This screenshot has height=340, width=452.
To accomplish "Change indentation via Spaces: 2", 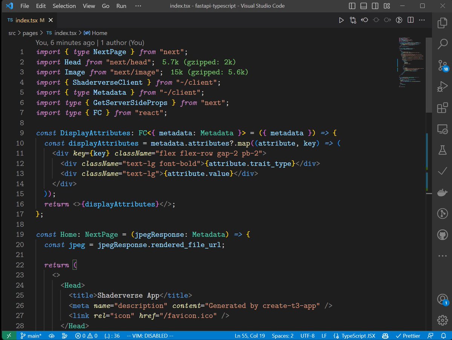I will pos(282,335).
